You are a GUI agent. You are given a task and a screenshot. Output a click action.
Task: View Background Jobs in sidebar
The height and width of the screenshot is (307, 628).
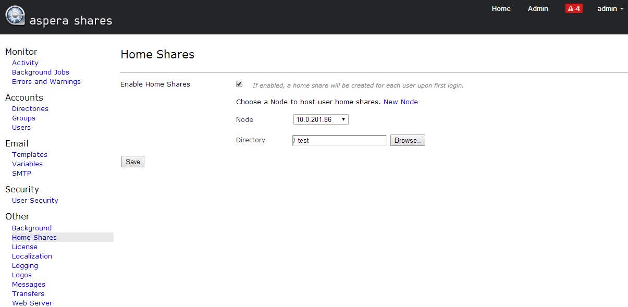click(x=41, y=72)
